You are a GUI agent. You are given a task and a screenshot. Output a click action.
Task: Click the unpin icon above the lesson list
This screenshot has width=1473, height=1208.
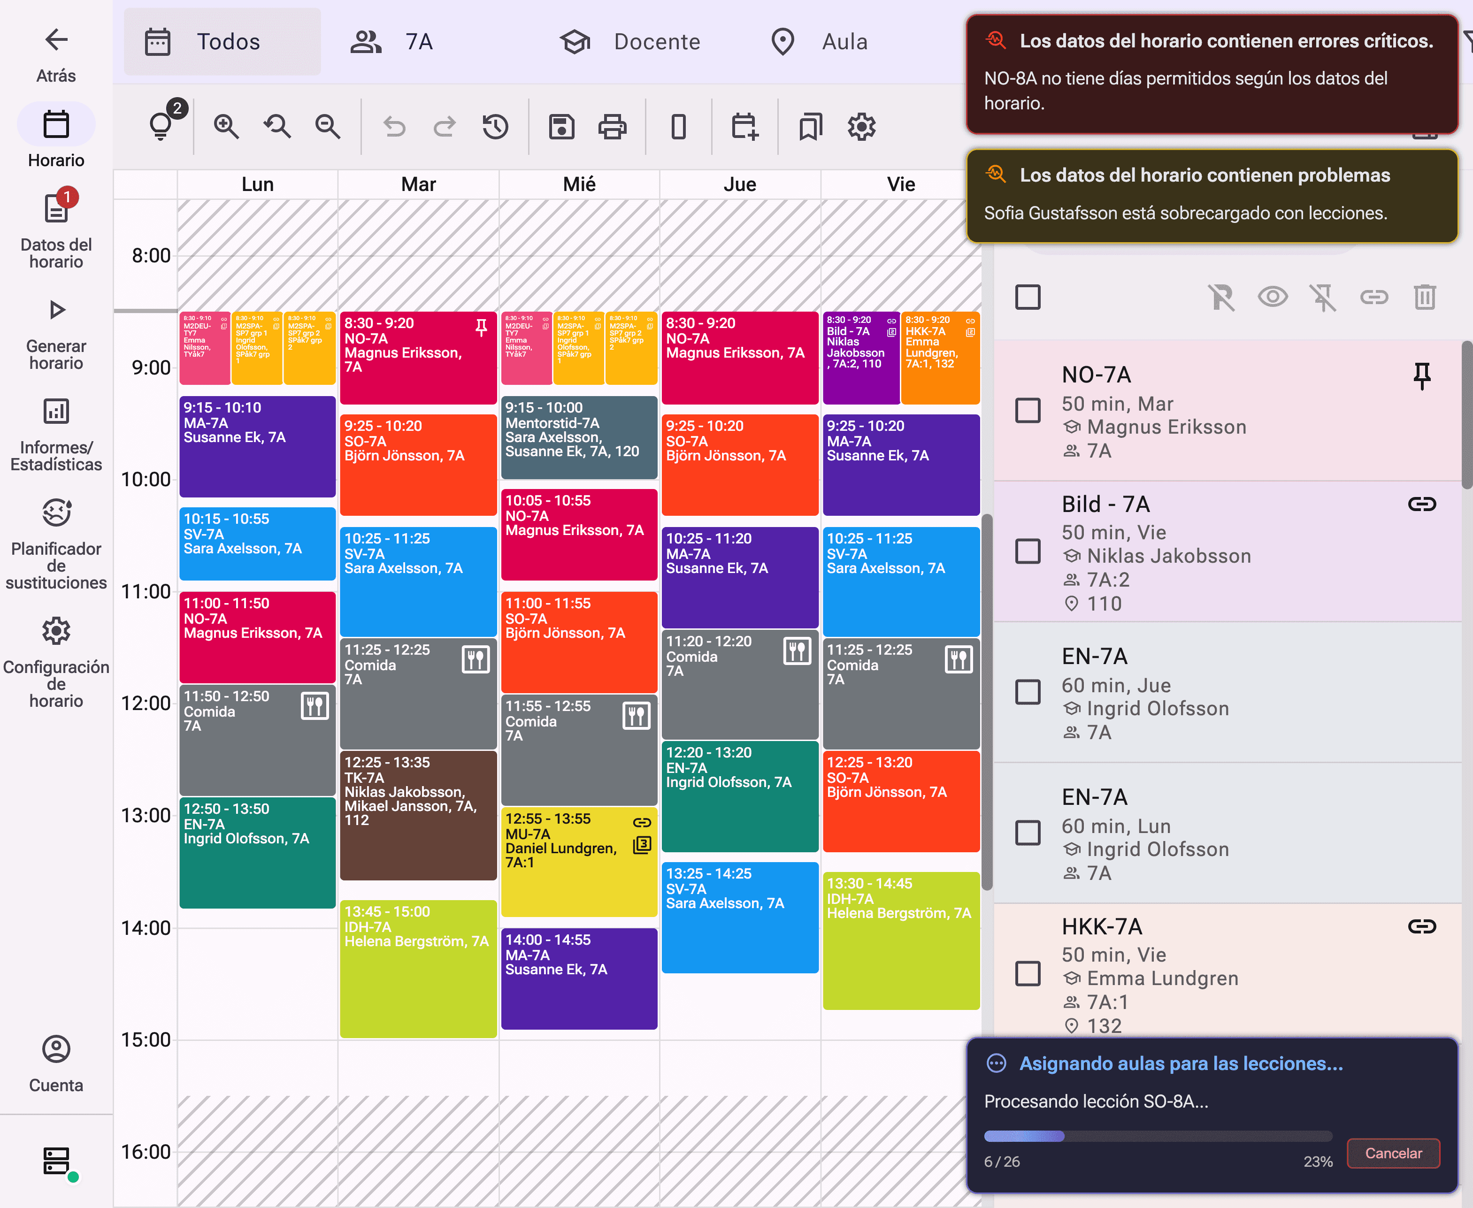tap(1323, 298)
